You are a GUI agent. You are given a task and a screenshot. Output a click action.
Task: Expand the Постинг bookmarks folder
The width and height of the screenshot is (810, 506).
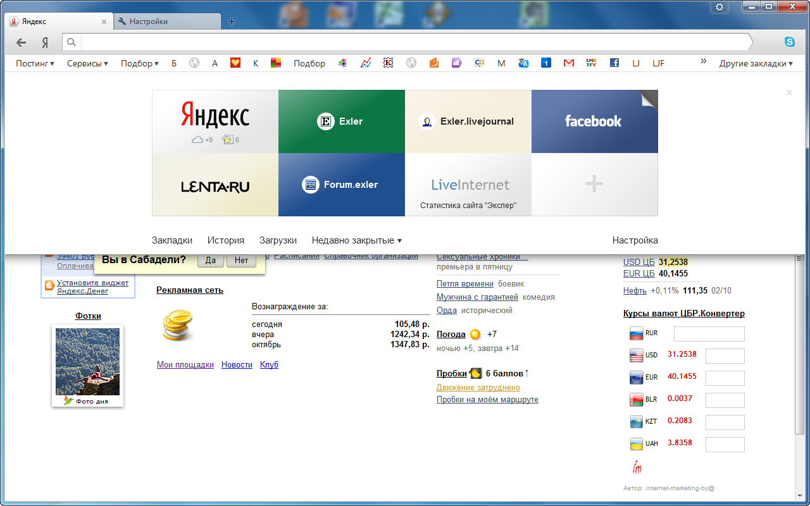click(x=35, y=63)
